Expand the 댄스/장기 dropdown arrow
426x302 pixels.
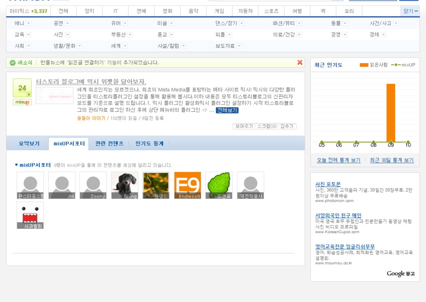pyautogui.click(x=242, y=23)
